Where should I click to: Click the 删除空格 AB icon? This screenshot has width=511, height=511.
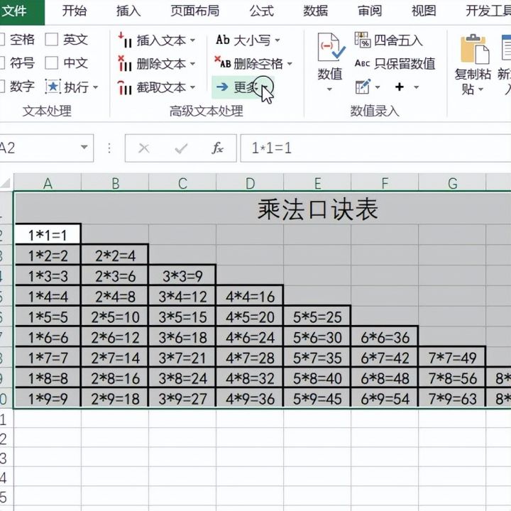click(223, 62)
